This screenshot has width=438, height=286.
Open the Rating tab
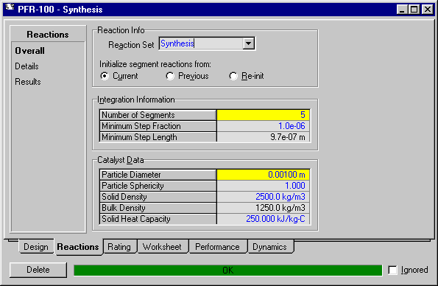[119, 247]
